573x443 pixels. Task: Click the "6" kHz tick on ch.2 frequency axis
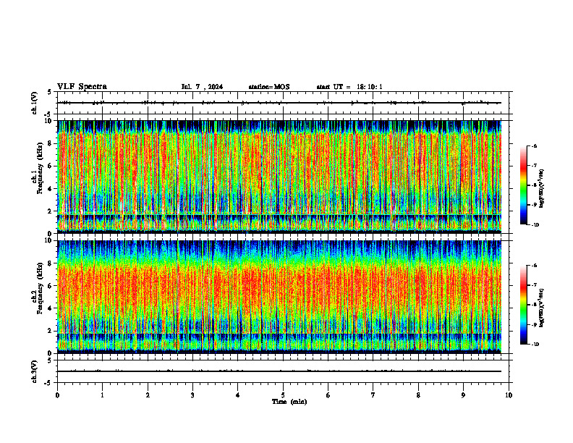pos(51,286)
